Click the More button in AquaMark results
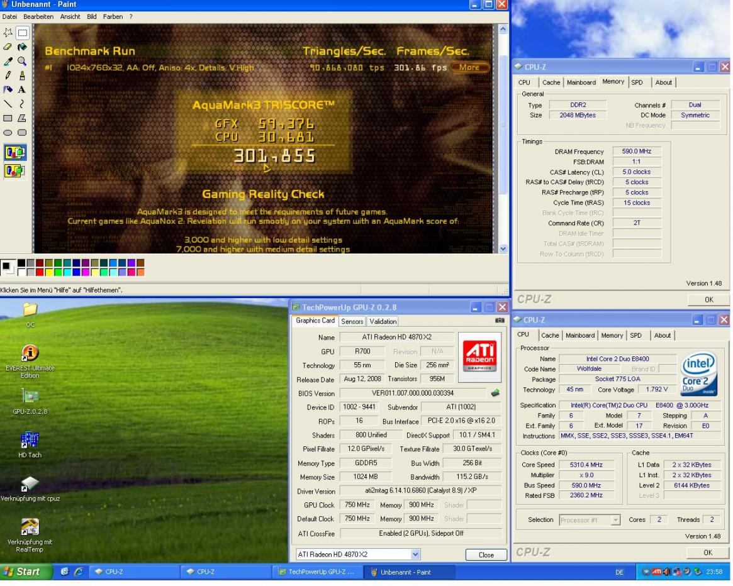 [469, 67]
